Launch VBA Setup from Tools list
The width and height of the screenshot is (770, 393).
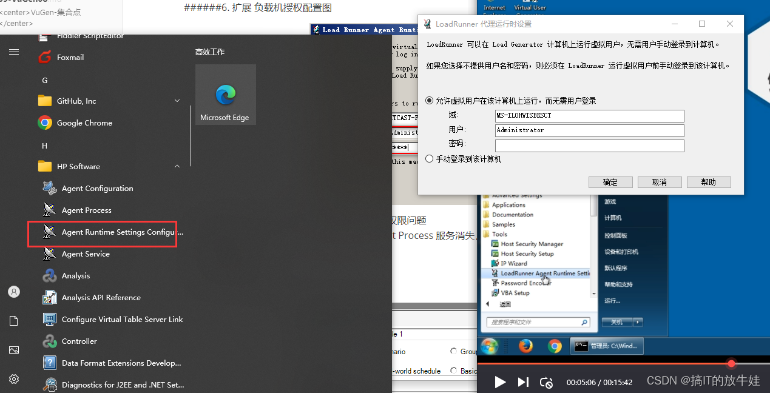[510, 292]
